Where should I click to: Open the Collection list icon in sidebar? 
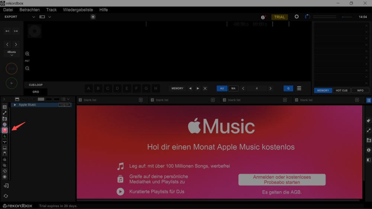(x=4, y=107)
